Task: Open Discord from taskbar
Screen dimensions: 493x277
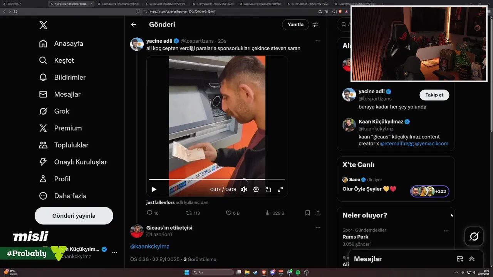Action: point(273,272)
